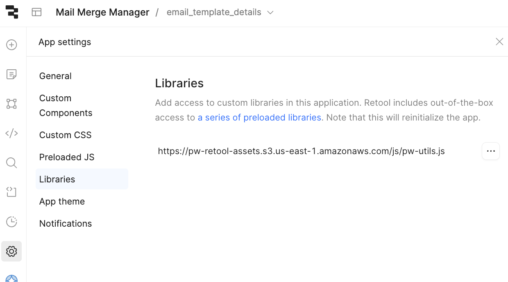
Task: Open the Pages note icon in sidebar
Action: tap(11, 74)
